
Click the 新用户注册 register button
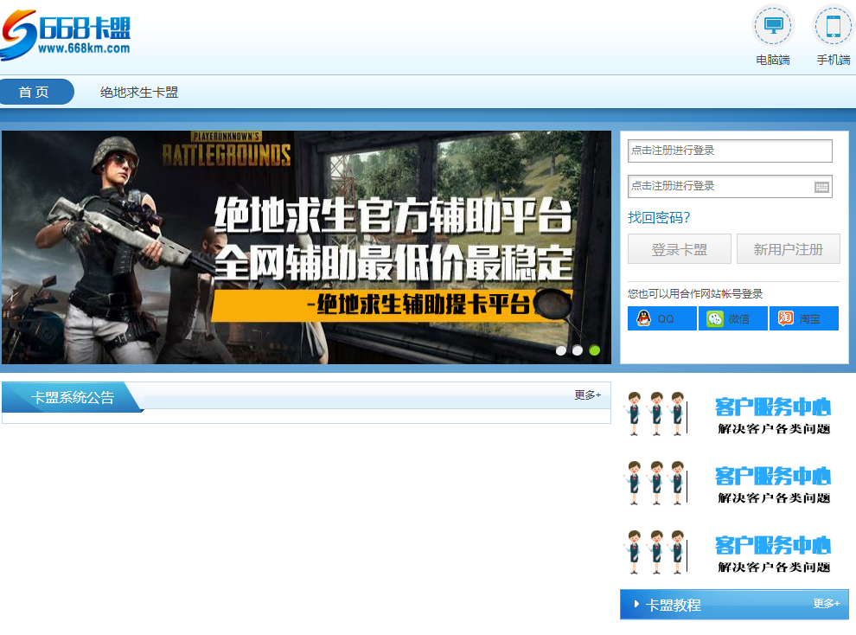pos(789,249)
